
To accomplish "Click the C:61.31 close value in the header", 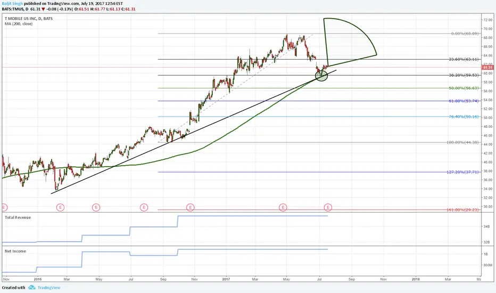I will 129,9.
